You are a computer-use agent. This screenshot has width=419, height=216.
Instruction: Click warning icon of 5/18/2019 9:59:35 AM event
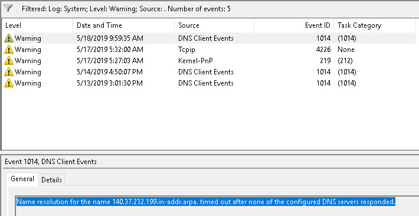tap(9, 38)
